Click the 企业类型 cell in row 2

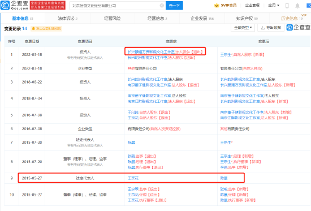tap(85, 68)
